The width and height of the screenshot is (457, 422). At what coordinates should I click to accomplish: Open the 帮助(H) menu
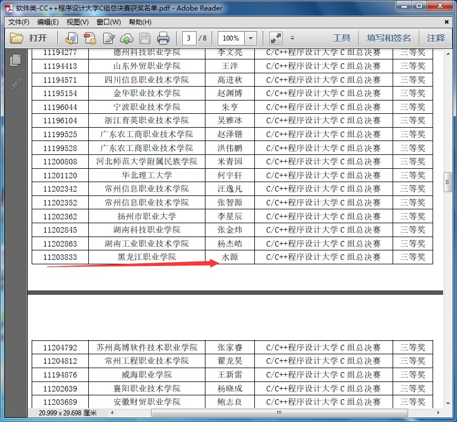[x=139, y=22]
